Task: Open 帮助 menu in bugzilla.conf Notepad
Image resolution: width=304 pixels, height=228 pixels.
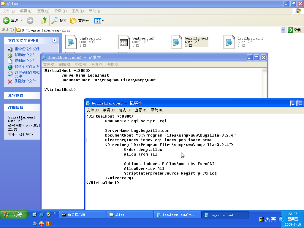Action: tap(157, 110)
